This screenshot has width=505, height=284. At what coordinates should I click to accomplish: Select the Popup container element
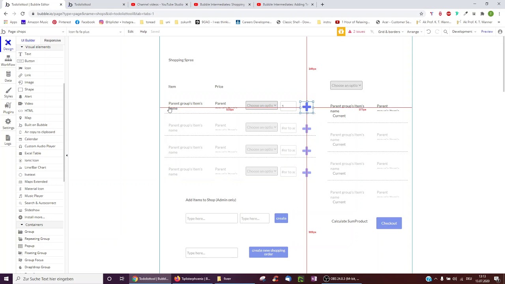30,246
